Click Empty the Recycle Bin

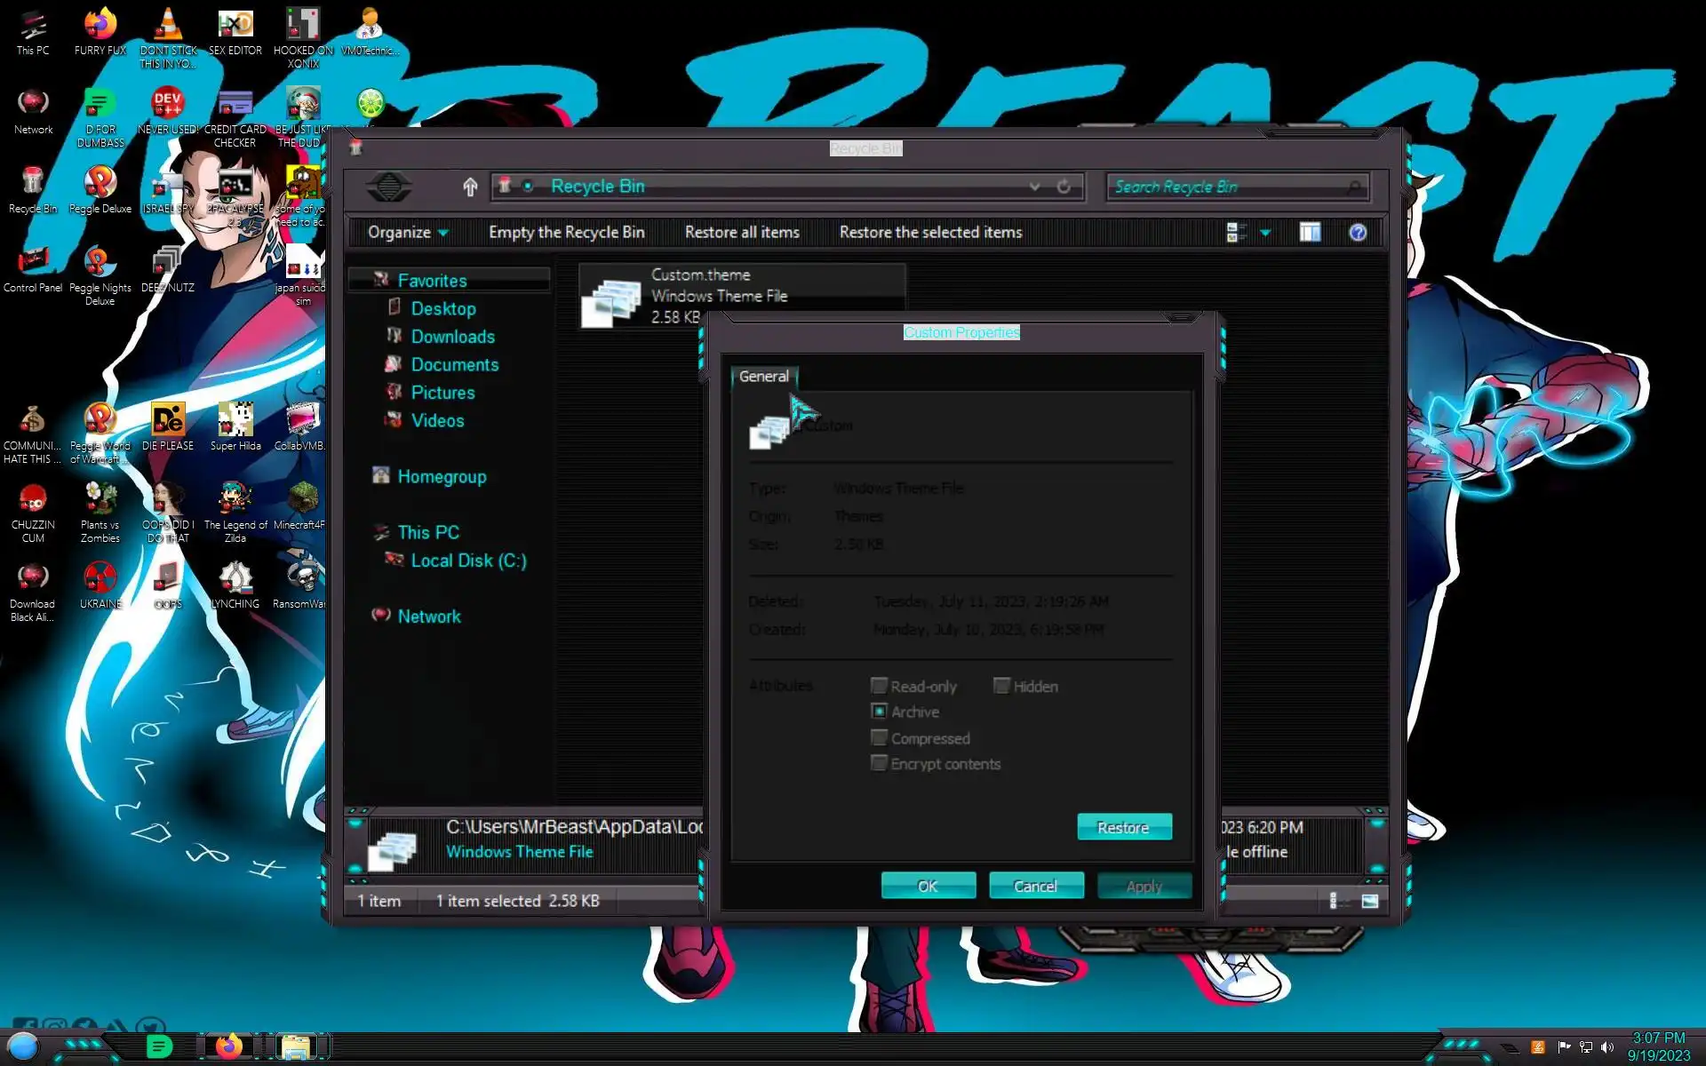point(566,233)
